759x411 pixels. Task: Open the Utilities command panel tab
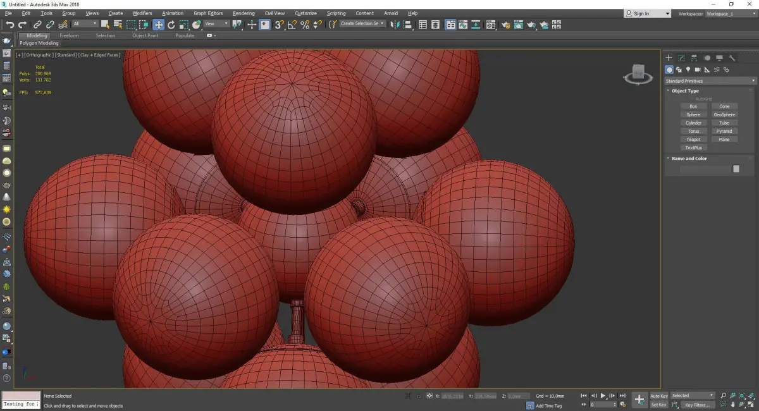click(x=732, y=58)
